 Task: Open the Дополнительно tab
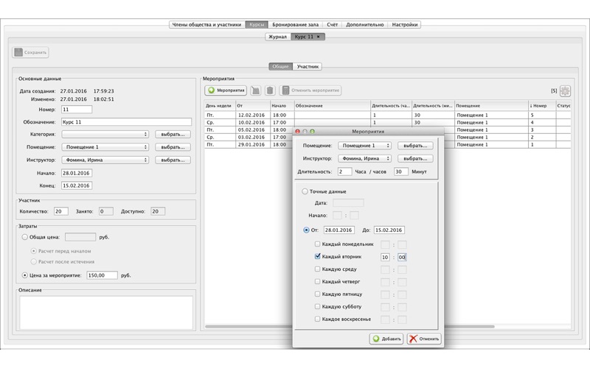point(364,25)
